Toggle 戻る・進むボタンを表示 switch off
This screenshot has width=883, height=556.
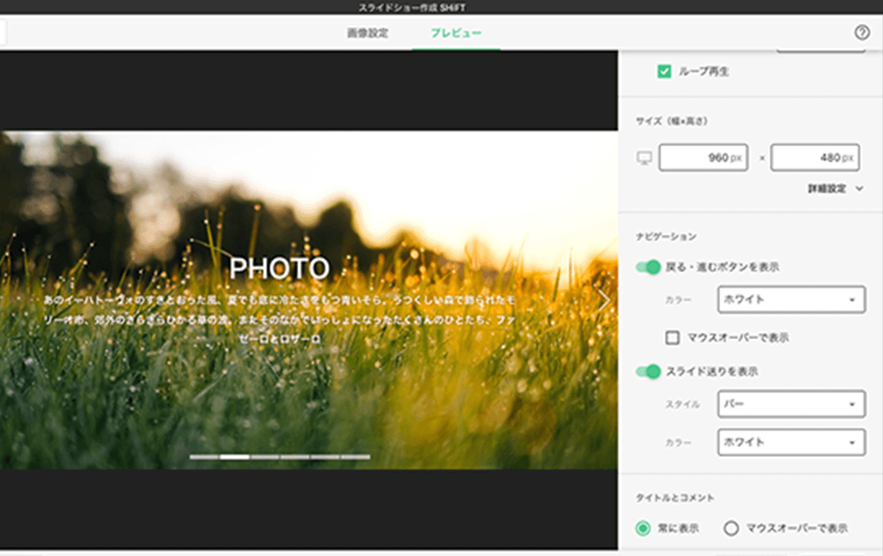click(x=648, y=267)
